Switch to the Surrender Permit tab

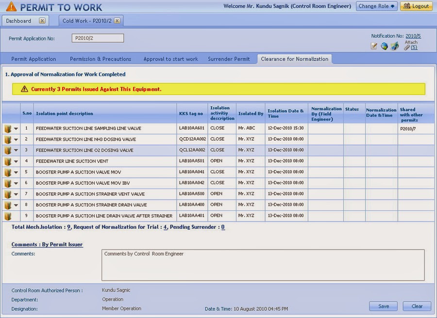tap(229, 59)
